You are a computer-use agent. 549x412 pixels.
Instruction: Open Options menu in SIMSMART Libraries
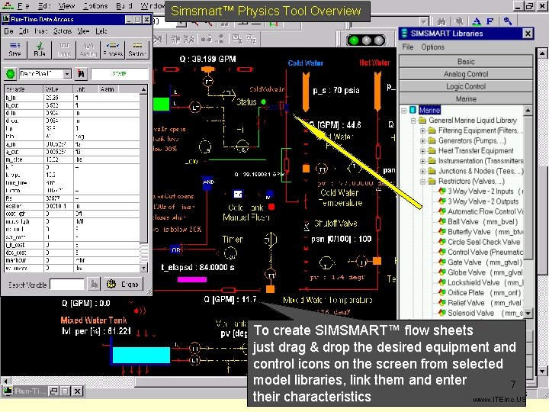click(x=433, y=47)
